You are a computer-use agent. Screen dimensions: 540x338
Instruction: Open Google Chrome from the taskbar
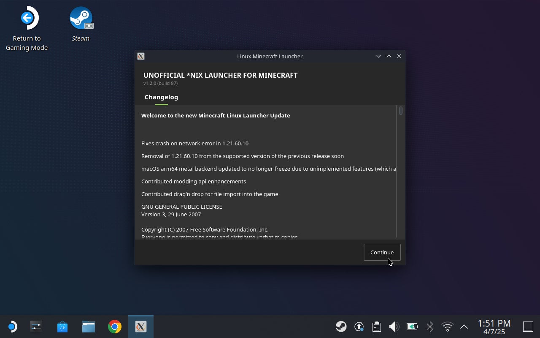point(114,326)
